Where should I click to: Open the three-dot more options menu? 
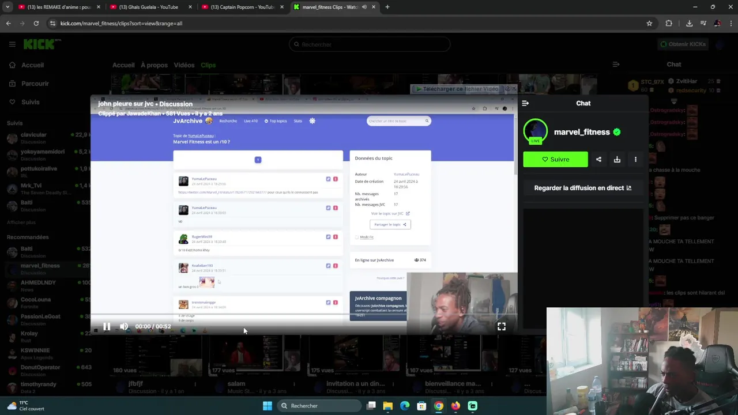pyautogui.click(x=635, y=159)
